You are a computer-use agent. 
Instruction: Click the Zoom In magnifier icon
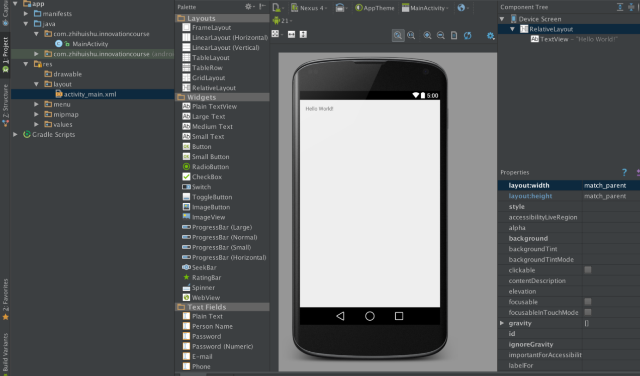pos(427,35)
